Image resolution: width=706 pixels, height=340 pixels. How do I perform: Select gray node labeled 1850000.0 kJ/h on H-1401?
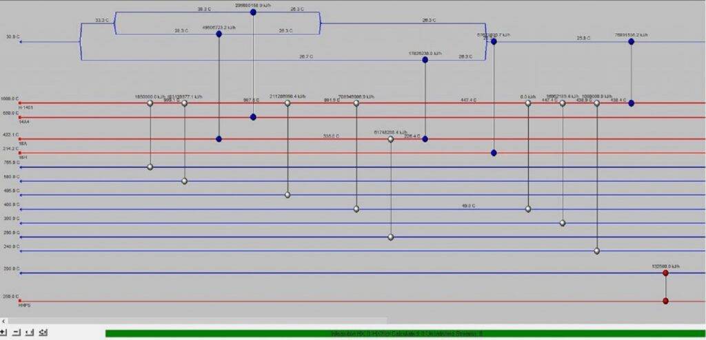pos(150,103)
